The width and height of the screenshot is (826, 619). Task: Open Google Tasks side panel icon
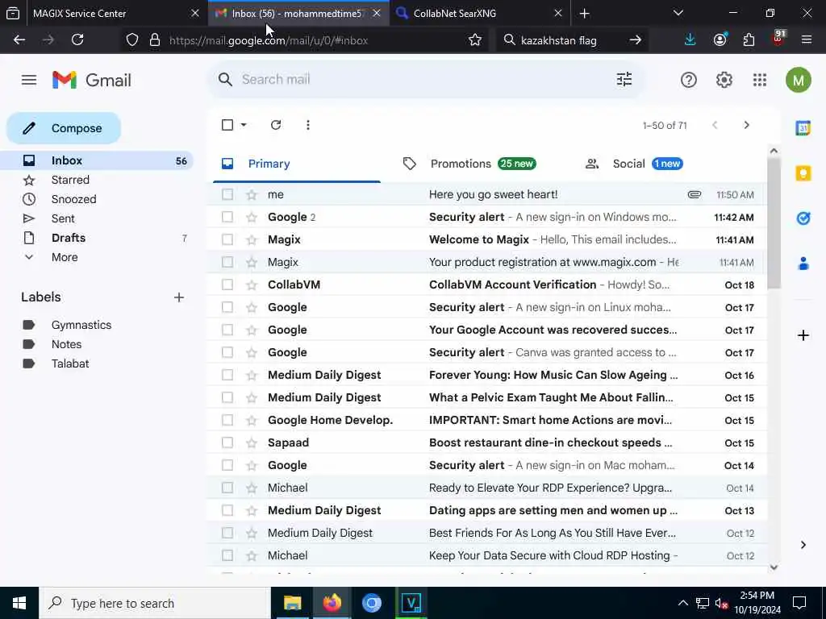[803, 218]
